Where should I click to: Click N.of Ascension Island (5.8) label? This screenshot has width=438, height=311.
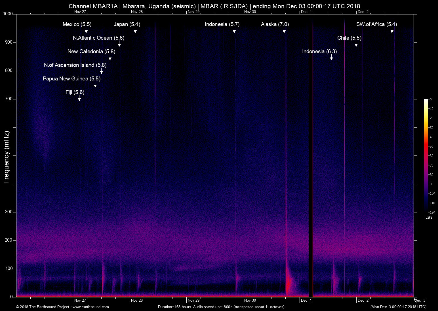coord(75,65)
